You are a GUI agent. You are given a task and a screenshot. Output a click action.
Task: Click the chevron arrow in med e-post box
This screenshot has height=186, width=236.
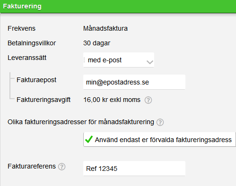click(x=149, y=62)
